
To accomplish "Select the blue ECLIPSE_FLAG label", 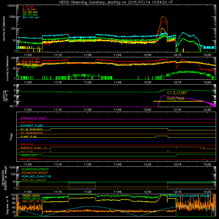I will [x=30, y=140].
